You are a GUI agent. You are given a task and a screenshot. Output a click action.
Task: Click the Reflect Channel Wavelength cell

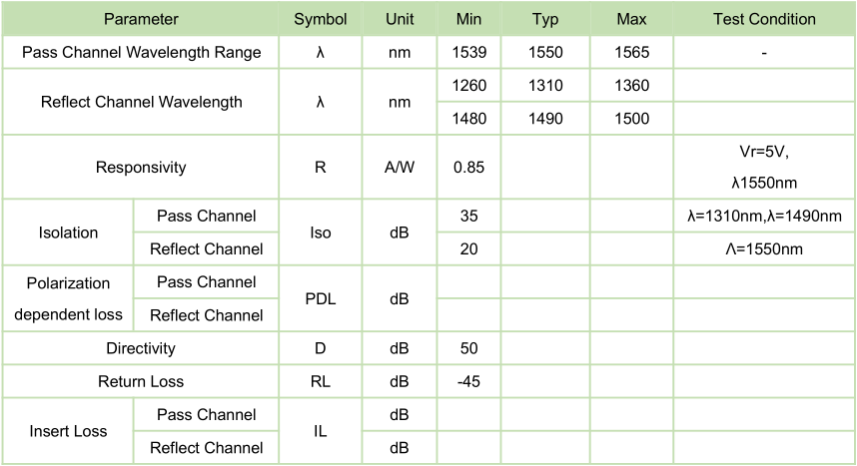pyautogui.click(x=141, y=102)
